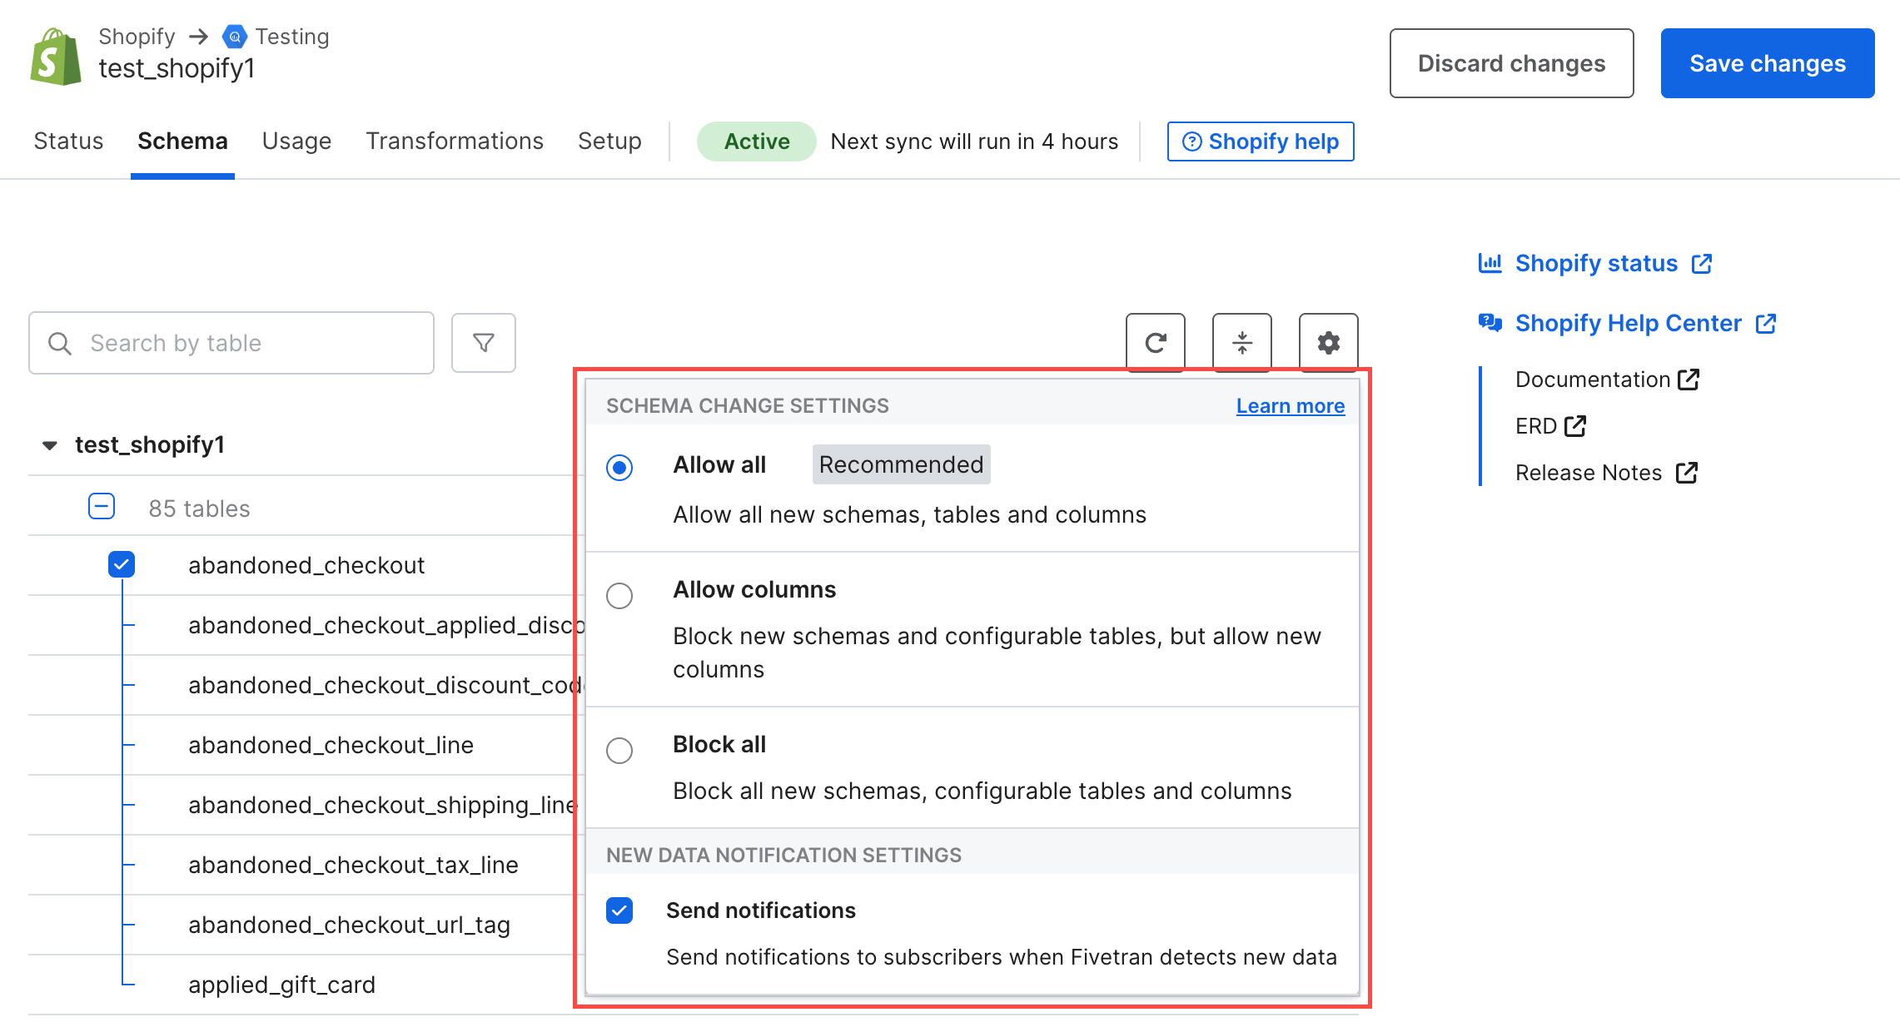Image resolution: width=1900 pixels, height=1027 pixels.
Task: Click the Save changes button
Action: (1767, 62)
